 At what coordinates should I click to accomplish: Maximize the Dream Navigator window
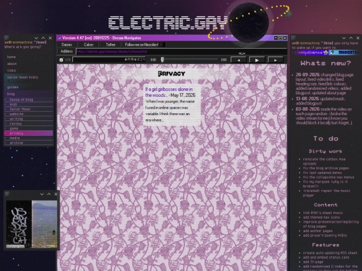(280, 37)
